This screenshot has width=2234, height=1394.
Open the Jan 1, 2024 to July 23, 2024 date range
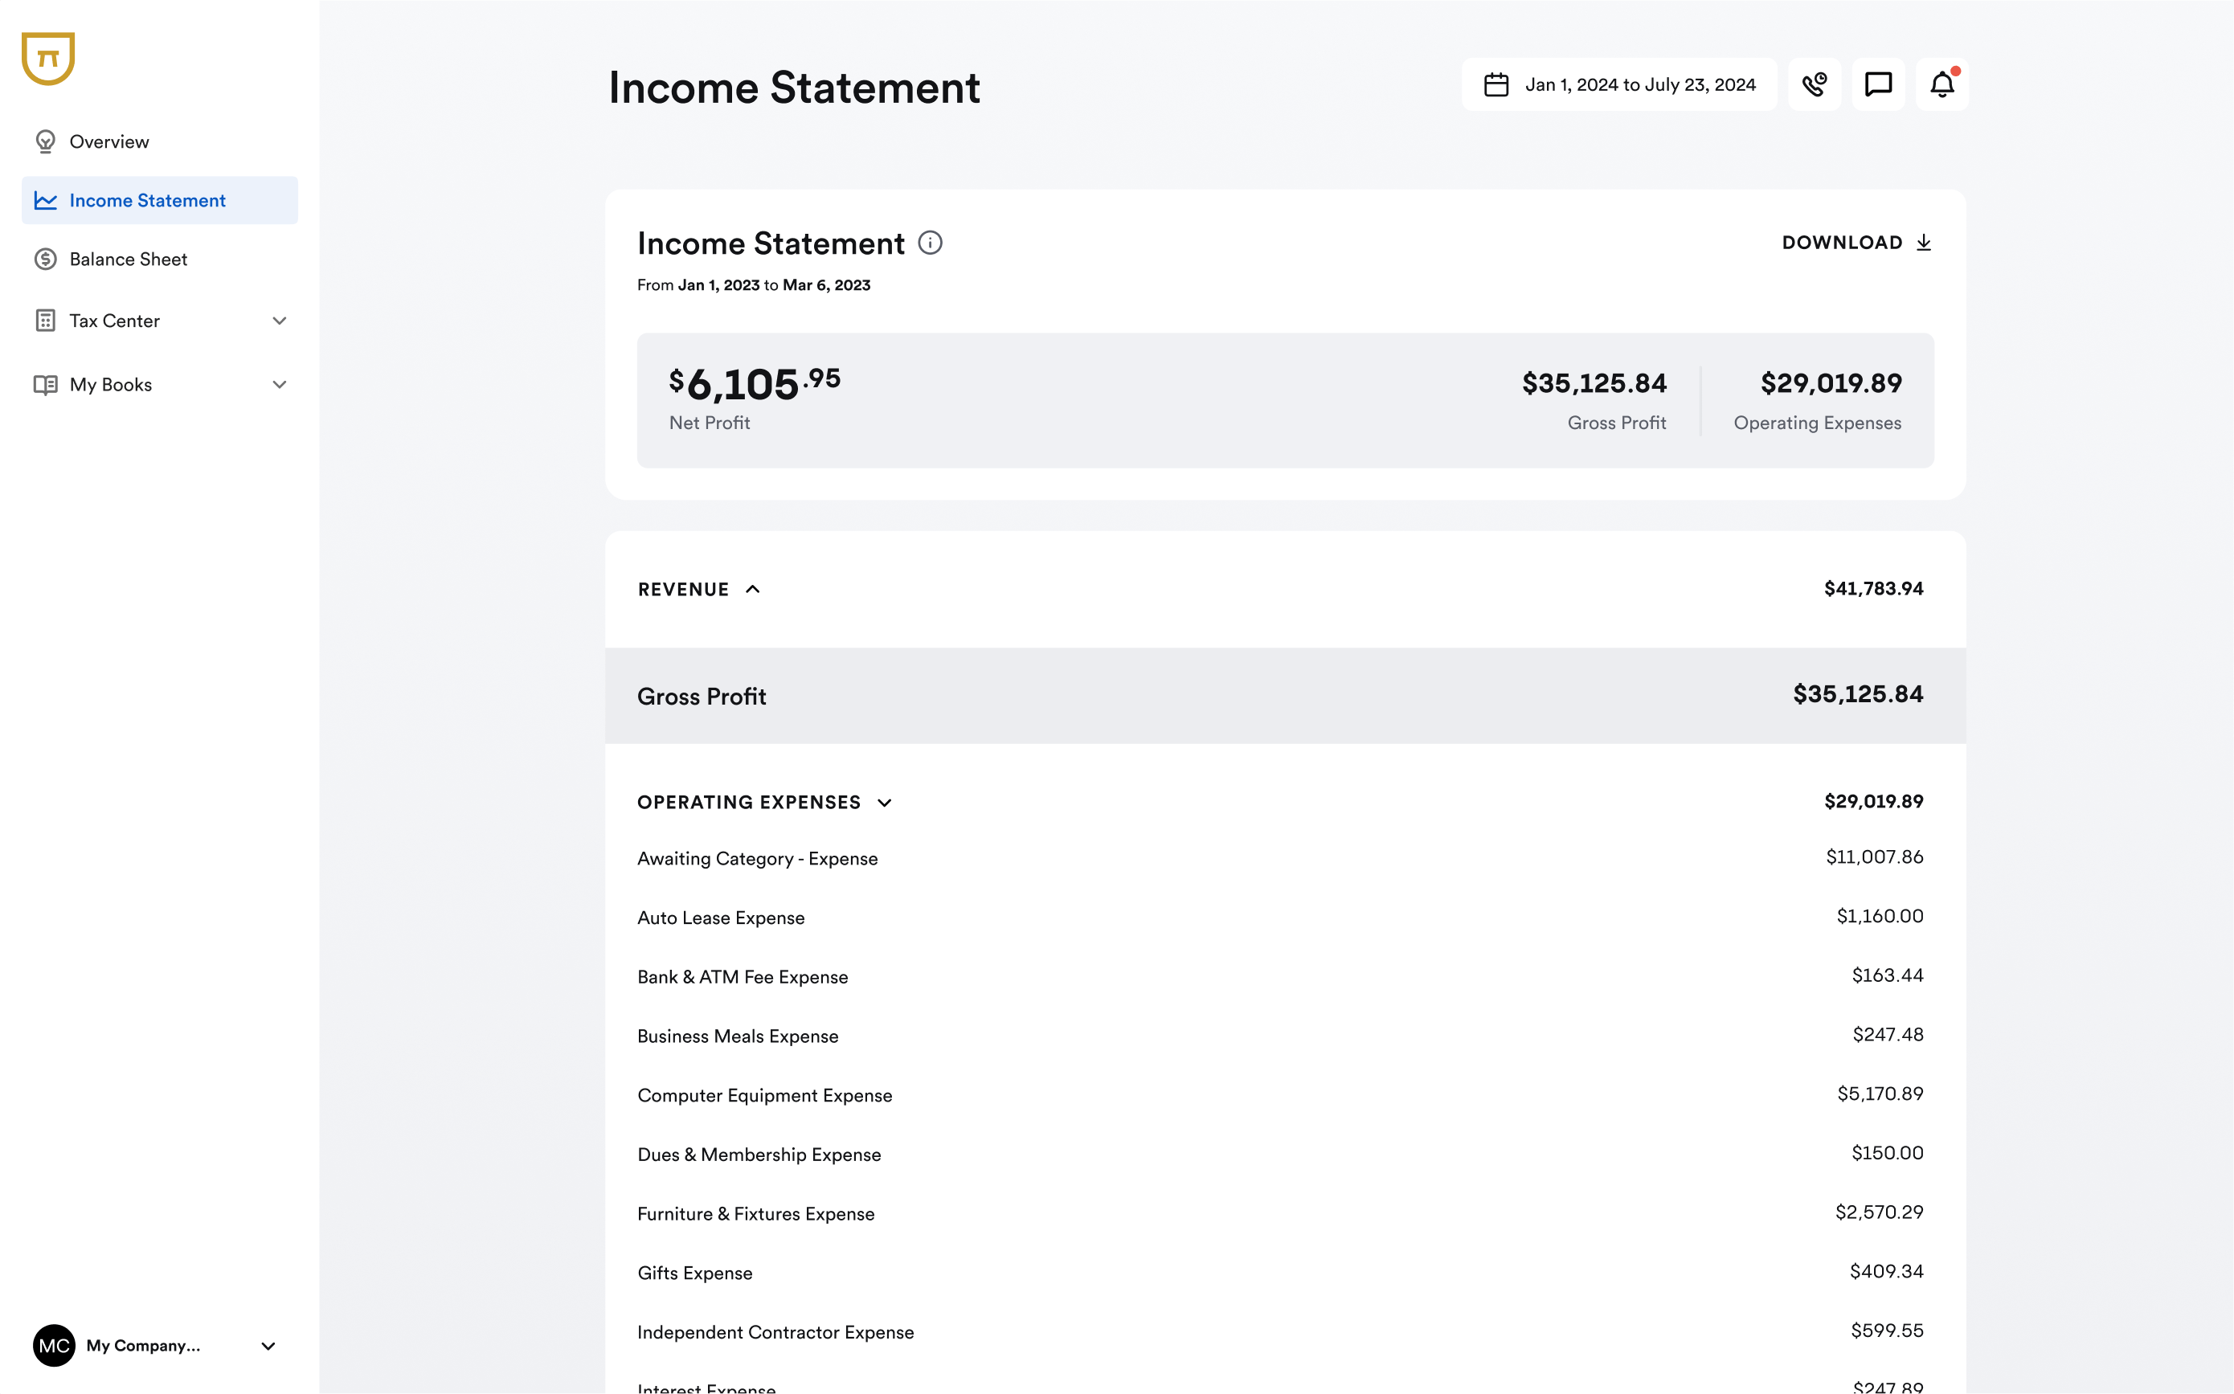[x=1639, y=85]
